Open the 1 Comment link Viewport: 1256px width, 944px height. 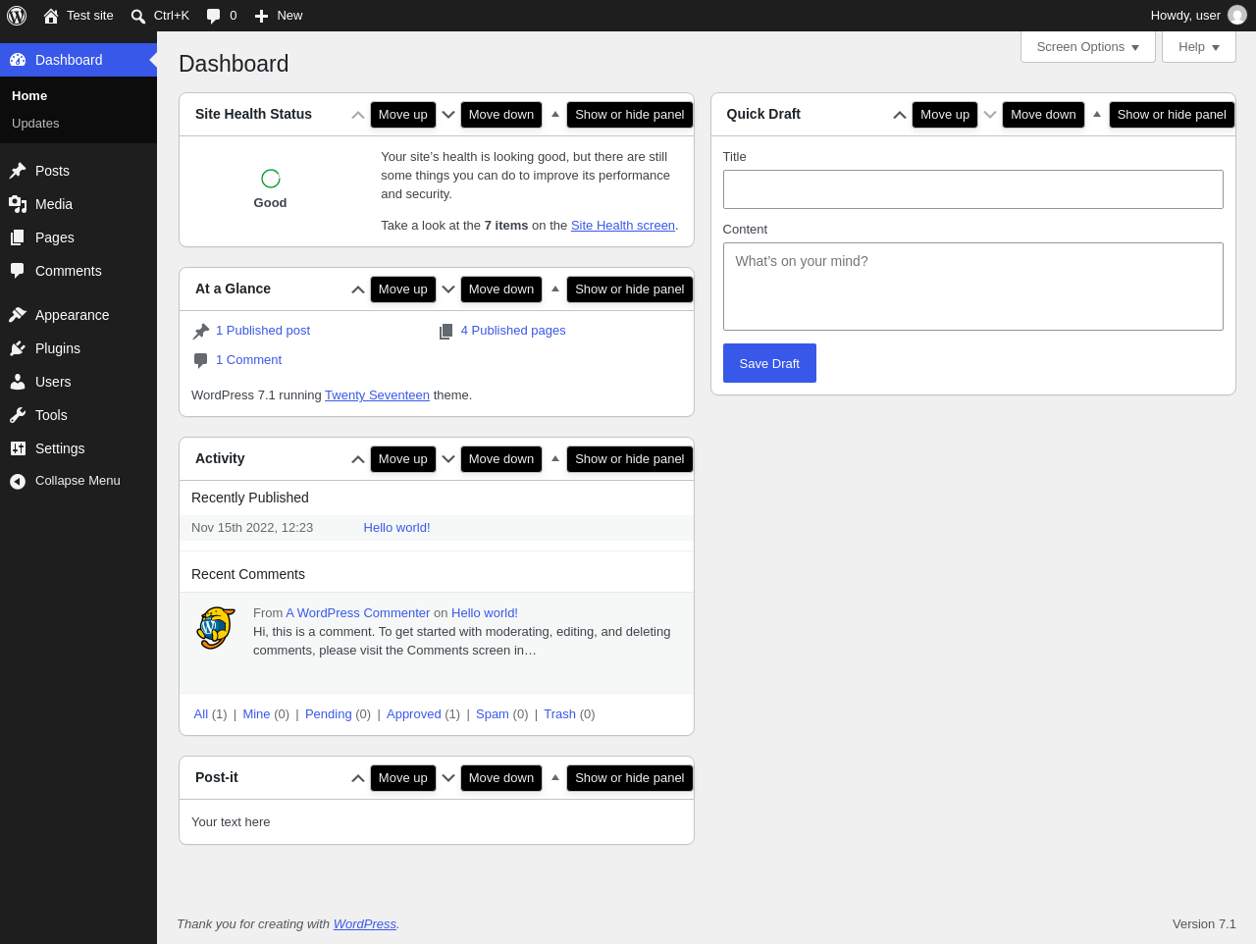(x=248, y=360)
